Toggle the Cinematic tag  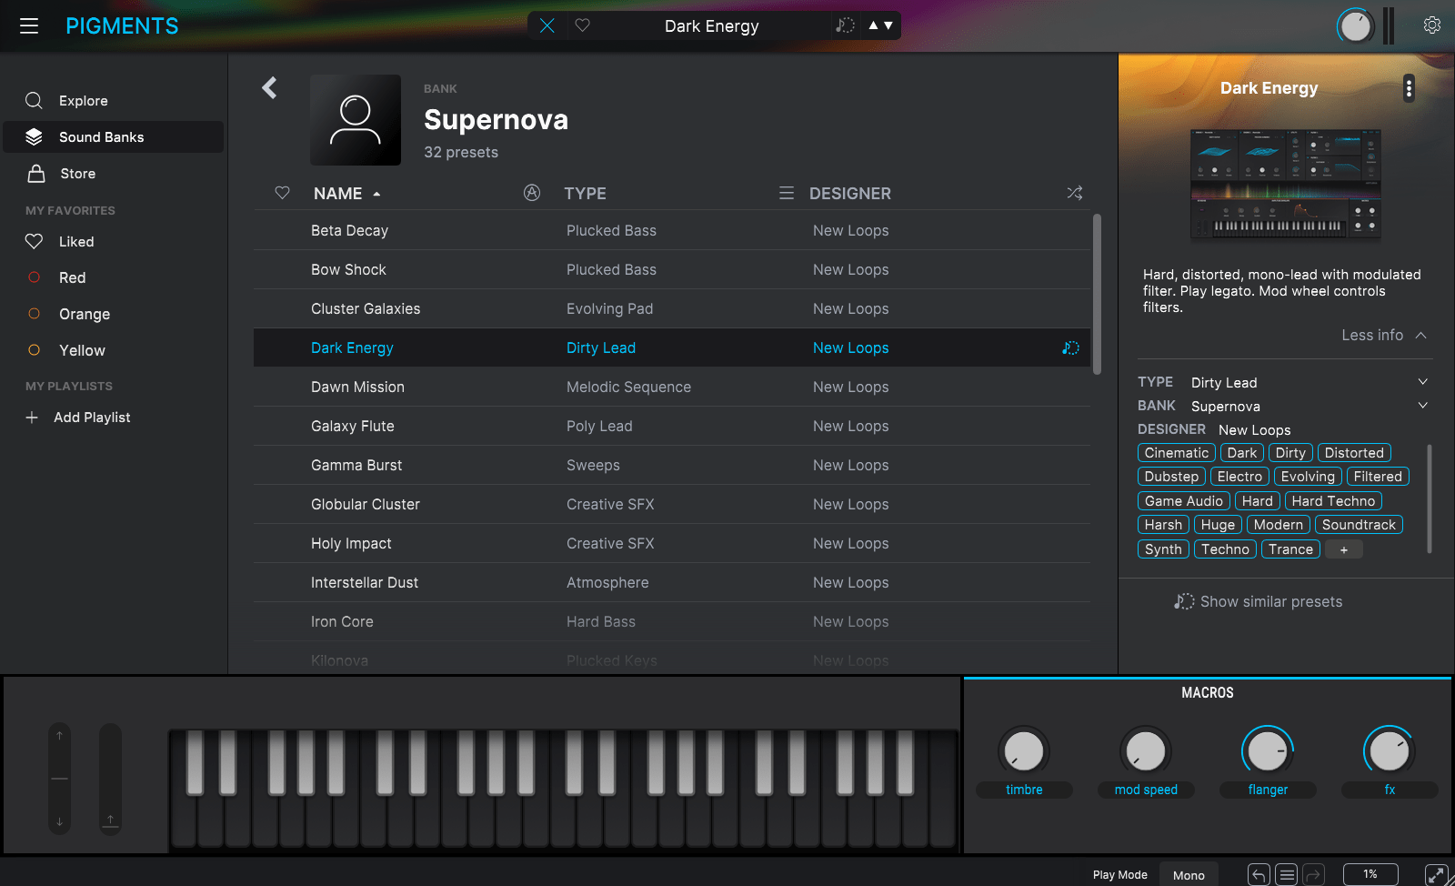[1176, 453]
